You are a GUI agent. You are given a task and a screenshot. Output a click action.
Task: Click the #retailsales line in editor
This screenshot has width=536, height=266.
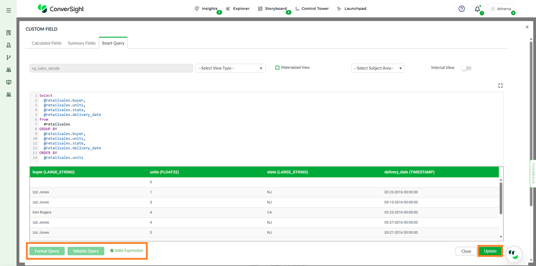pos(57,124)
